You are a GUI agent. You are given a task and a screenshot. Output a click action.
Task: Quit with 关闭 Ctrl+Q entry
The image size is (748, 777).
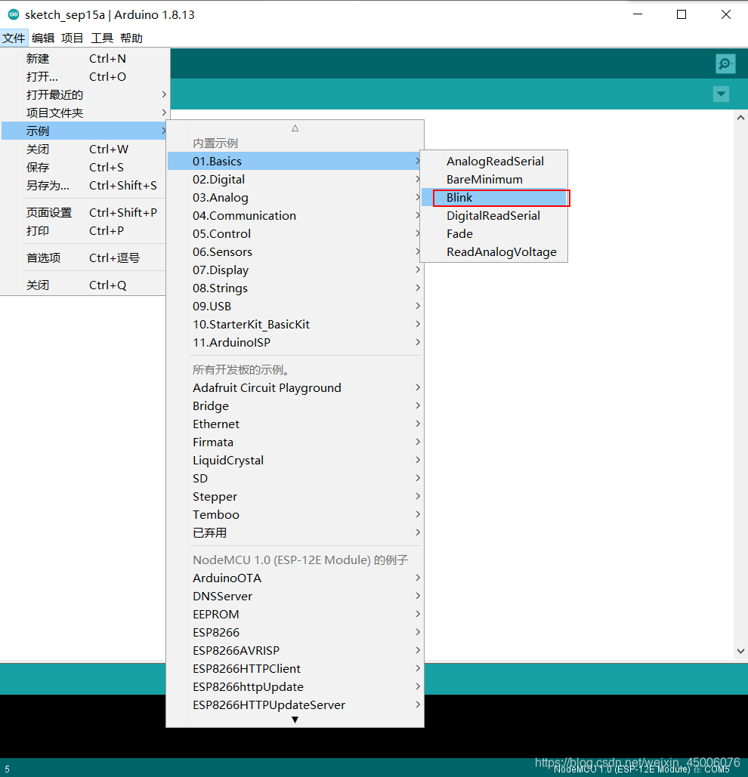click(85, 285)
